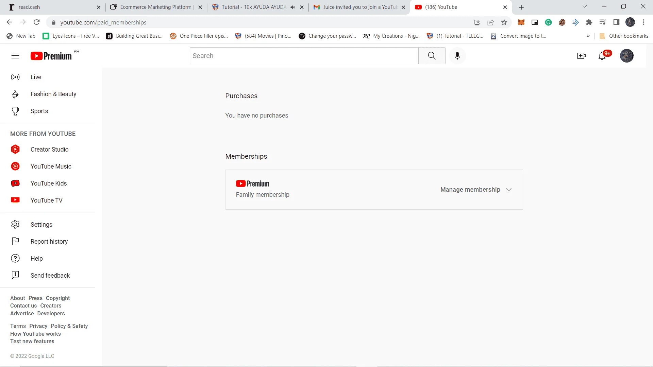Open the Copyright footer link
Viewport: 653px width, 367px height.
coord(58,298)
